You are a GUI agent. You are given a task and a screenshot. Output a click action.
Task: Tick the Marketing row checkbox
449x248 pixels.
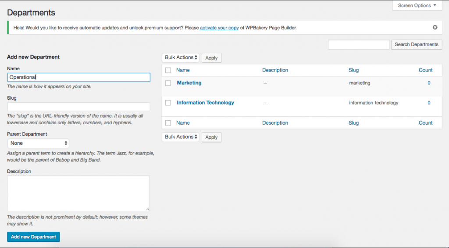pyautogui.click(x=168, y=83)
